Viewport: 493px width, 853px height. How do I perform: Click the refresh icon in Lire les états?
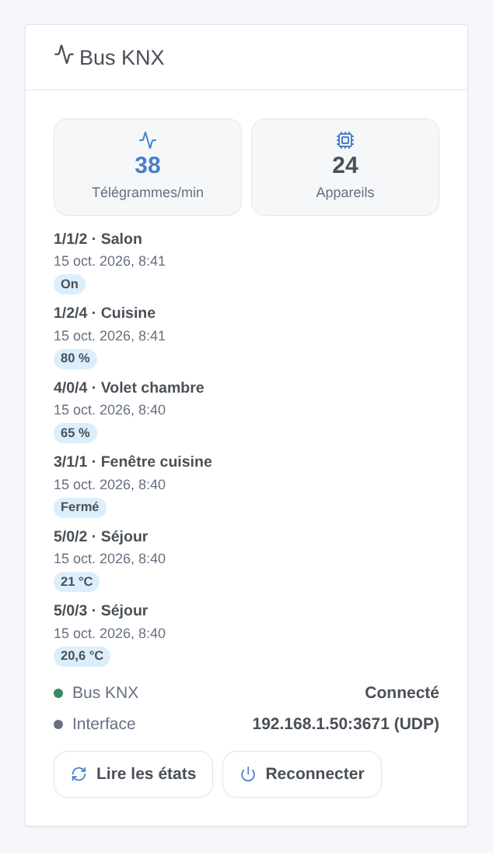click(x=79, y=774)
